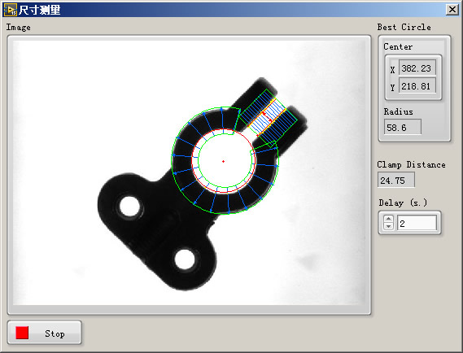This screenshot has height=353, width=463.
Task: Select the Center X value field
Action: coord(417,68)
